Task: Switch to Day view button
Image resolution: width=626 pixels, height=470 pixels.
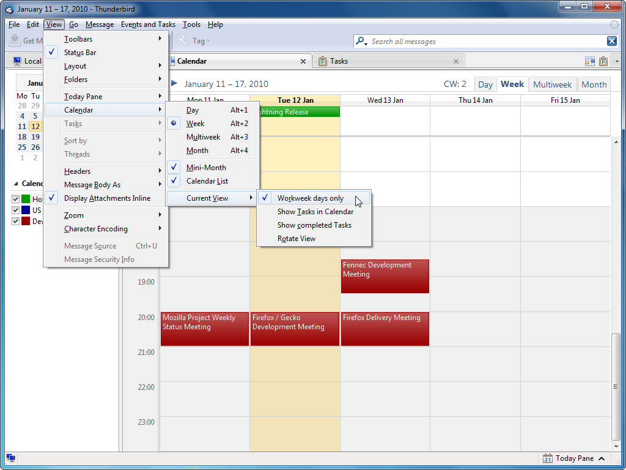Action: pyautogui.click(x=485, y=84)
